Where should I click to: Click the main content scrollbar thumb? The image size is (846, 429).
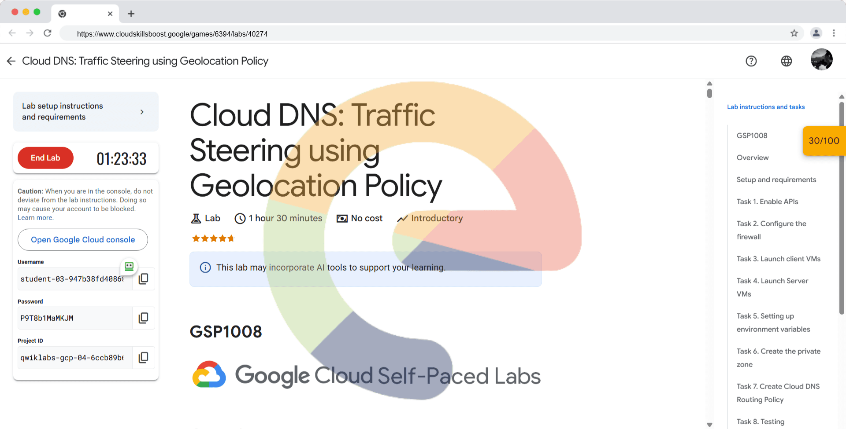709,93
